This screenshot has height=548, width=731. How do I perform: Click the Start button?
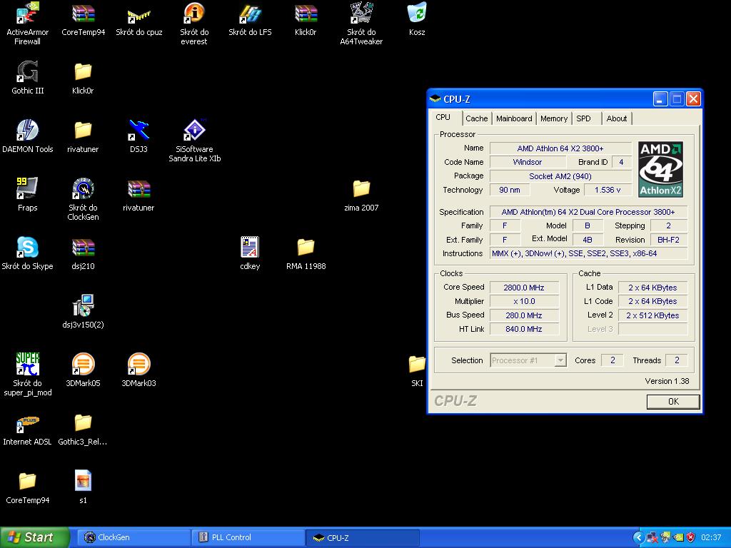[34, 537]
